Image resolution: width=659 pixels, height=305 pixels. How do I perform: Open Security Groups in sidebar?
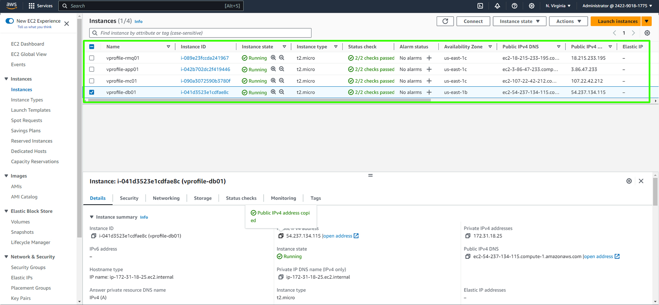28,267
